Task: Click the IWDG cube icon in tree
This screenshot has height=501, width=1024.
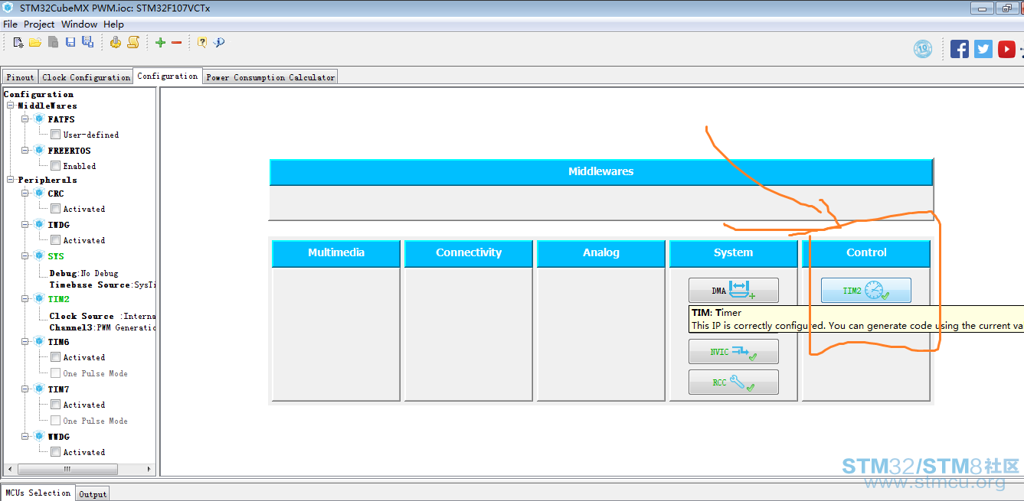Action: [39, 225]
